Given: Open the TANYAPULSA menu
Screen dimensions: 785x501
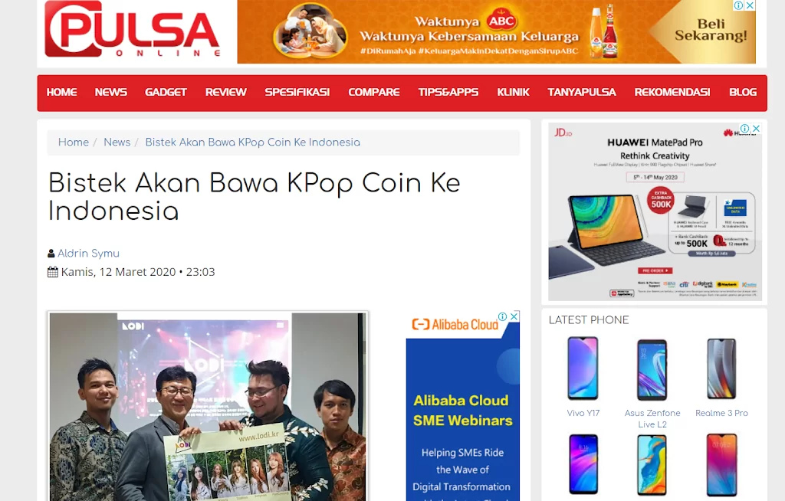Looking at the screenshot, I should coord(582,93).
